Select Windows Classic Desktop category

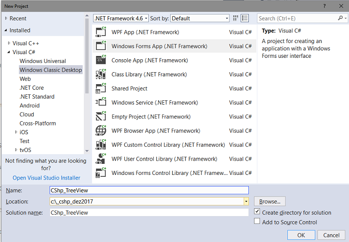coord(51,70)
